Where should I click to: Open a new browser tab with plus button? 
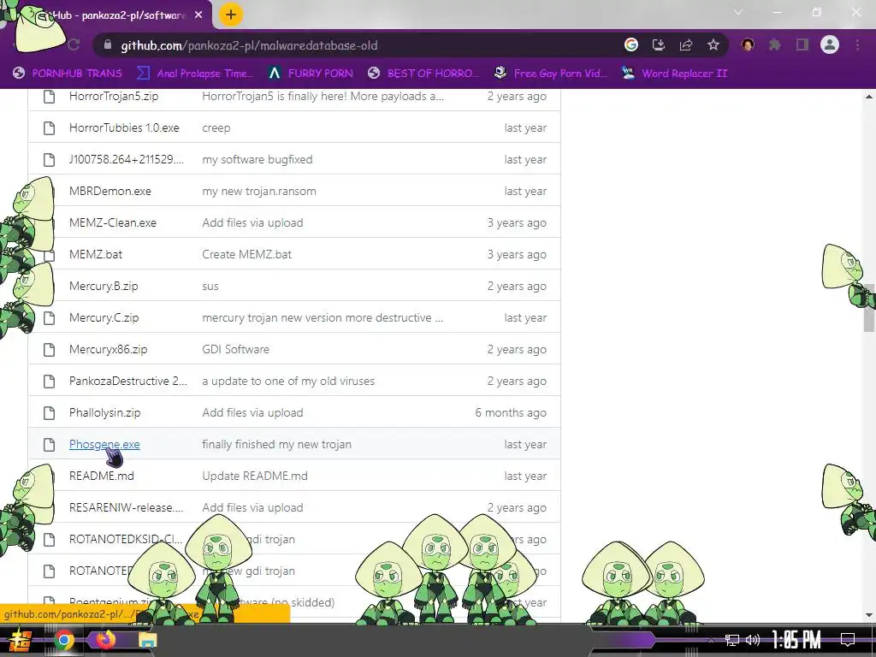click(x=231, y=15)
